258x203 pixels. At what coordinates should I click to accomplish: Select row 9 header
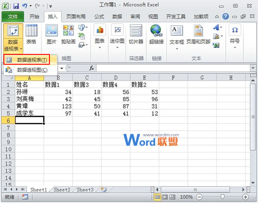(x=8, y=142)
